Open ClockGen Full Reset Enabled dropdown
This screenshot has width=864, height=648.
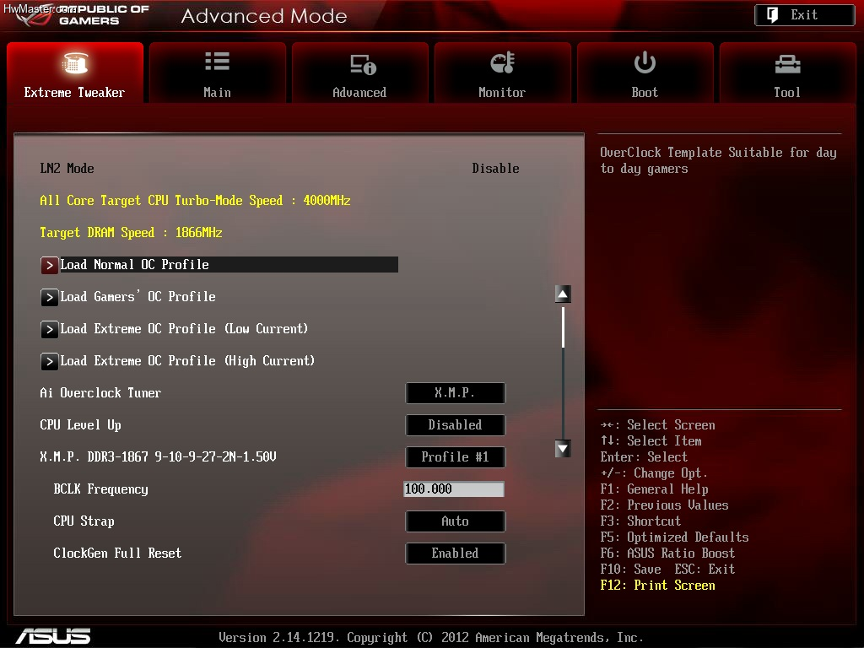(x=455, y=553)
